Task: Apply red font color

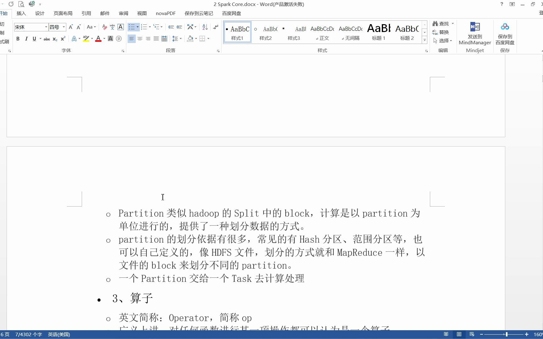Action: point(98,39)
